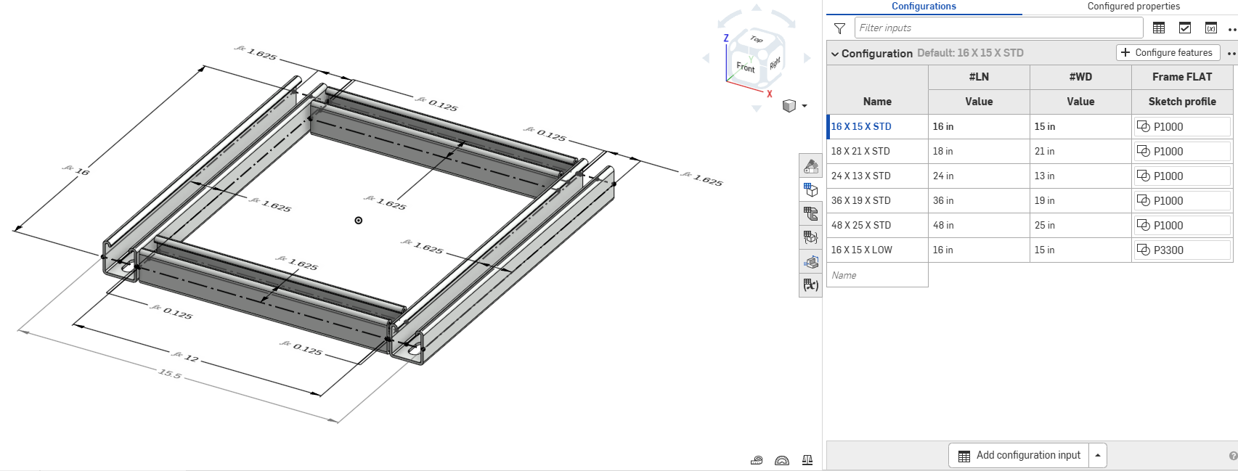1238x471 pixels.
Task: Click the empty Name input cell
Action: coord(877,275)
